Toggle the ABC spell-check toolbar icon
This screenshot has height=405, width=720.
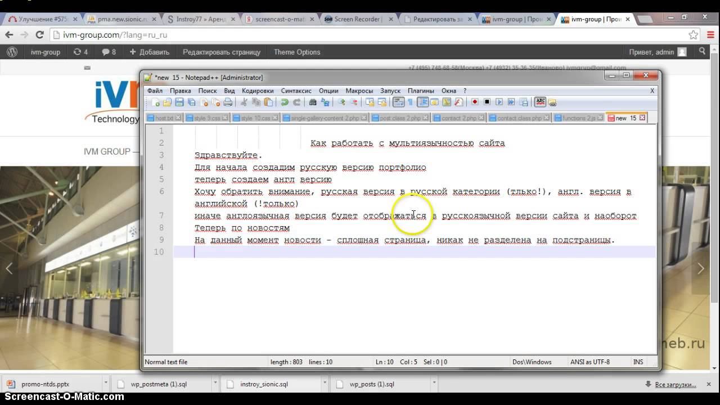541,102
